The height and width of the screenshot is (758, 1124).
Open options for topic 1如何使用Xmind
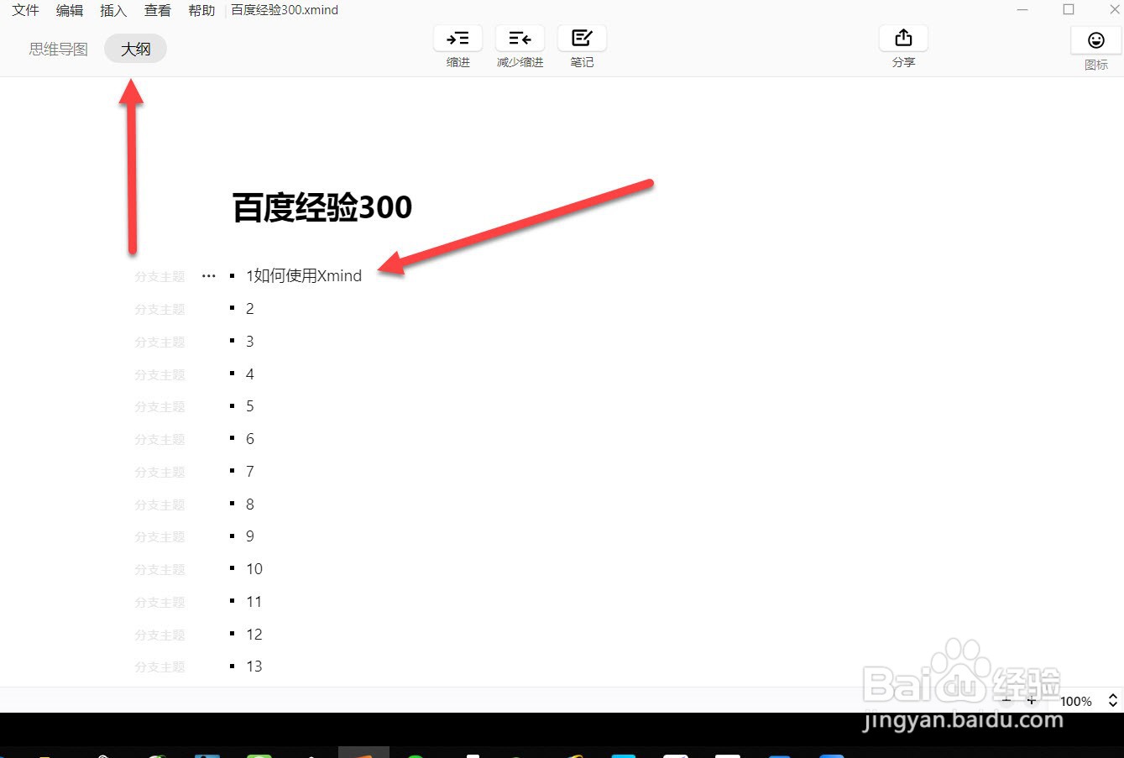[x=208, y=275]
